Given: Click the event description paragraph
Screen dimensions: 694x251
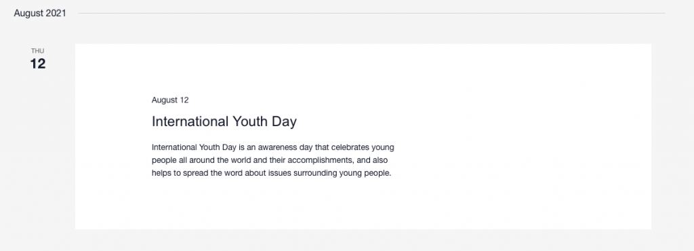Looking at the screenshot, I should click(272, 160).
